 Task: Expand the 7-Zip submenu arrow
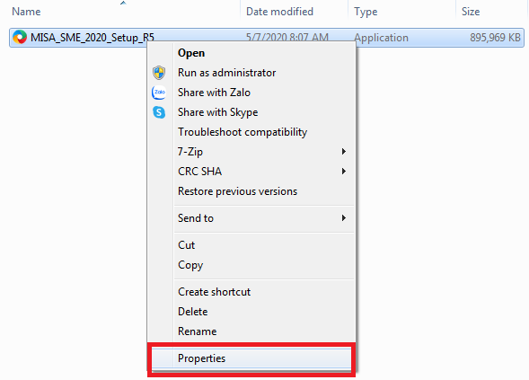(343, 152)
